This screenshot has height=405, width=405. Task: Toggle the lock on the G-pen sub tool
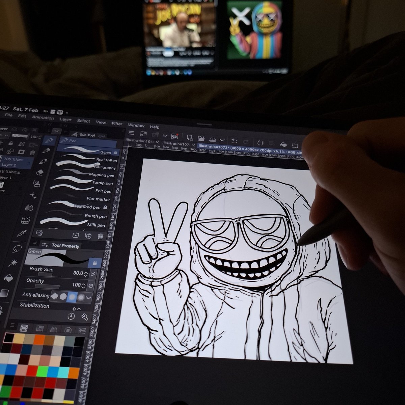(115, 153)
